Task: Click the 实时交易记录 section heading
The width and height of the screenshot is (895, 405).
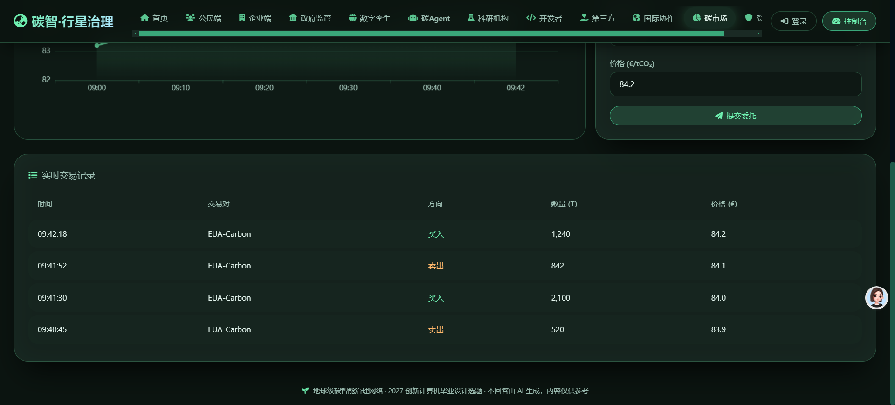Action: click(x=62, y=175)
